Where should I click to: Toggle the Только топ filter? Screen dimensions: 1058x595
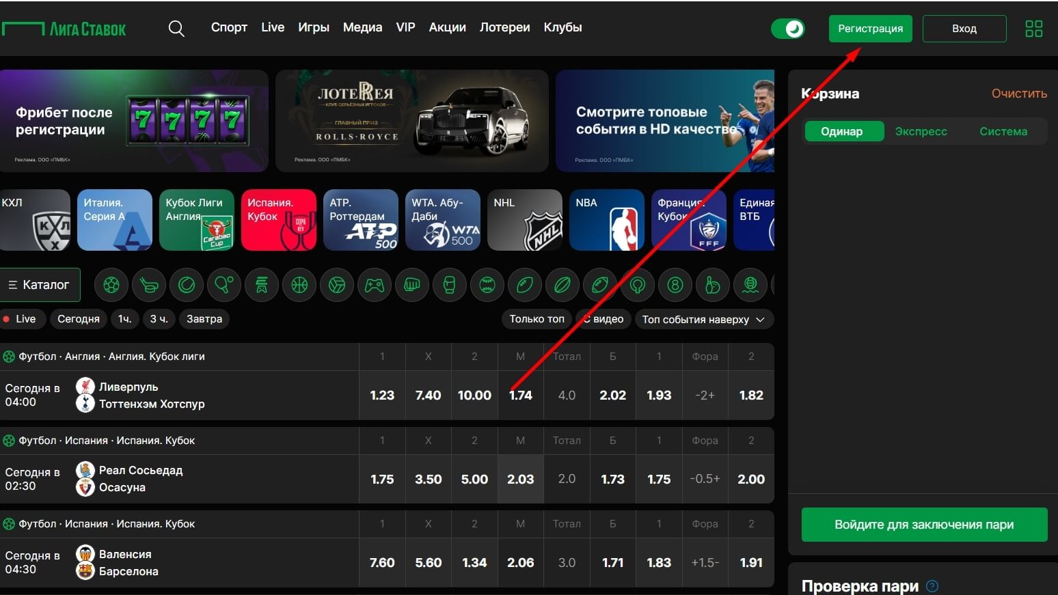pyautogui.click(x=537, y=319)
